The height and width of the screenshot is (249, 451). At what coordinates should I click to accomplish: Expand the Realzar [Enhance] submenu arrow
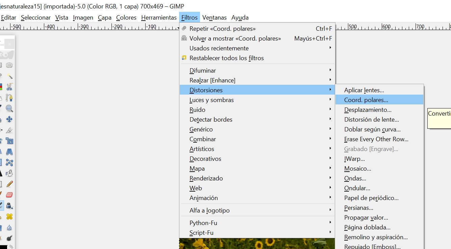click(x=330, y=80)
